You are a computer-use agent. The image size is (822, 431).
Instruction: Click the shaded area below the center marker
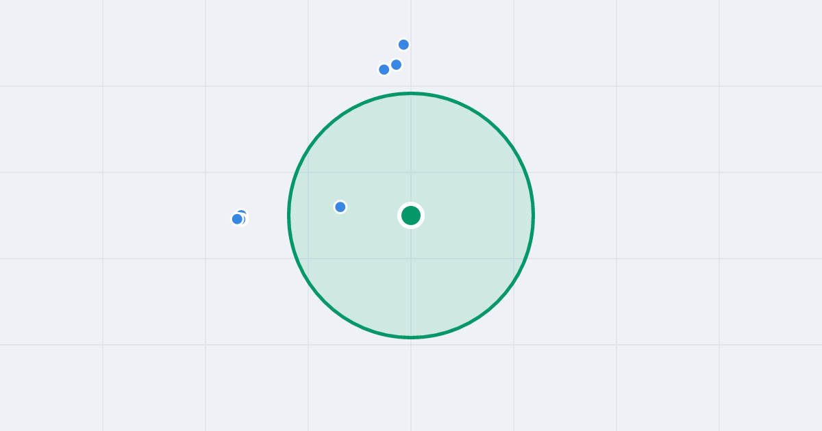click(x=411, y=282)
